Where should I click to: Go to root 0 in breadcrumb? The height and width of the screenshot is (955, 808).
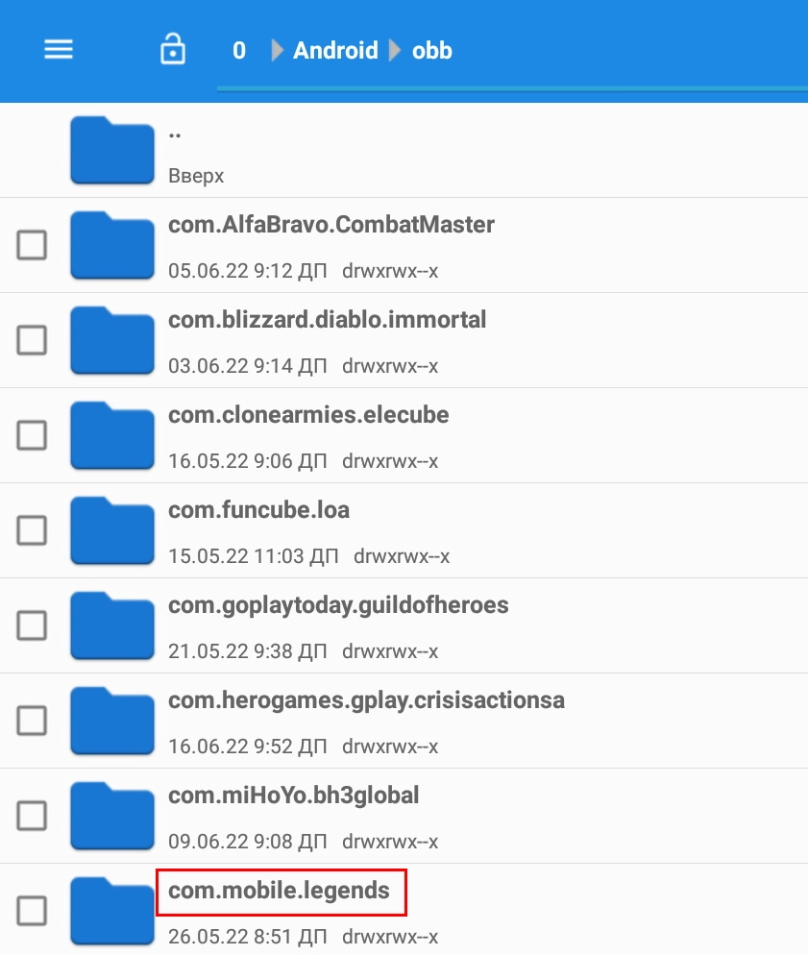[x=239, y=50]
